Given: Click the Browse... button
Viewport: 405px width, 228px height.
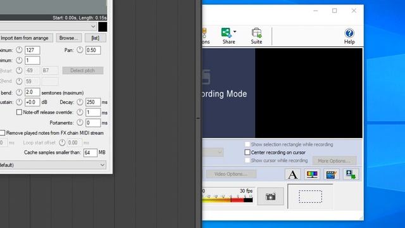Looking at the screenshot, I should 69,38.
